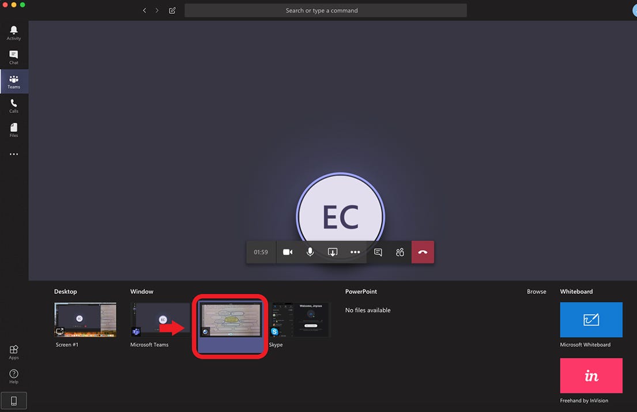
Task: Open more call options ellipsis
Action: pyautogui.click(x=355, y=252)
